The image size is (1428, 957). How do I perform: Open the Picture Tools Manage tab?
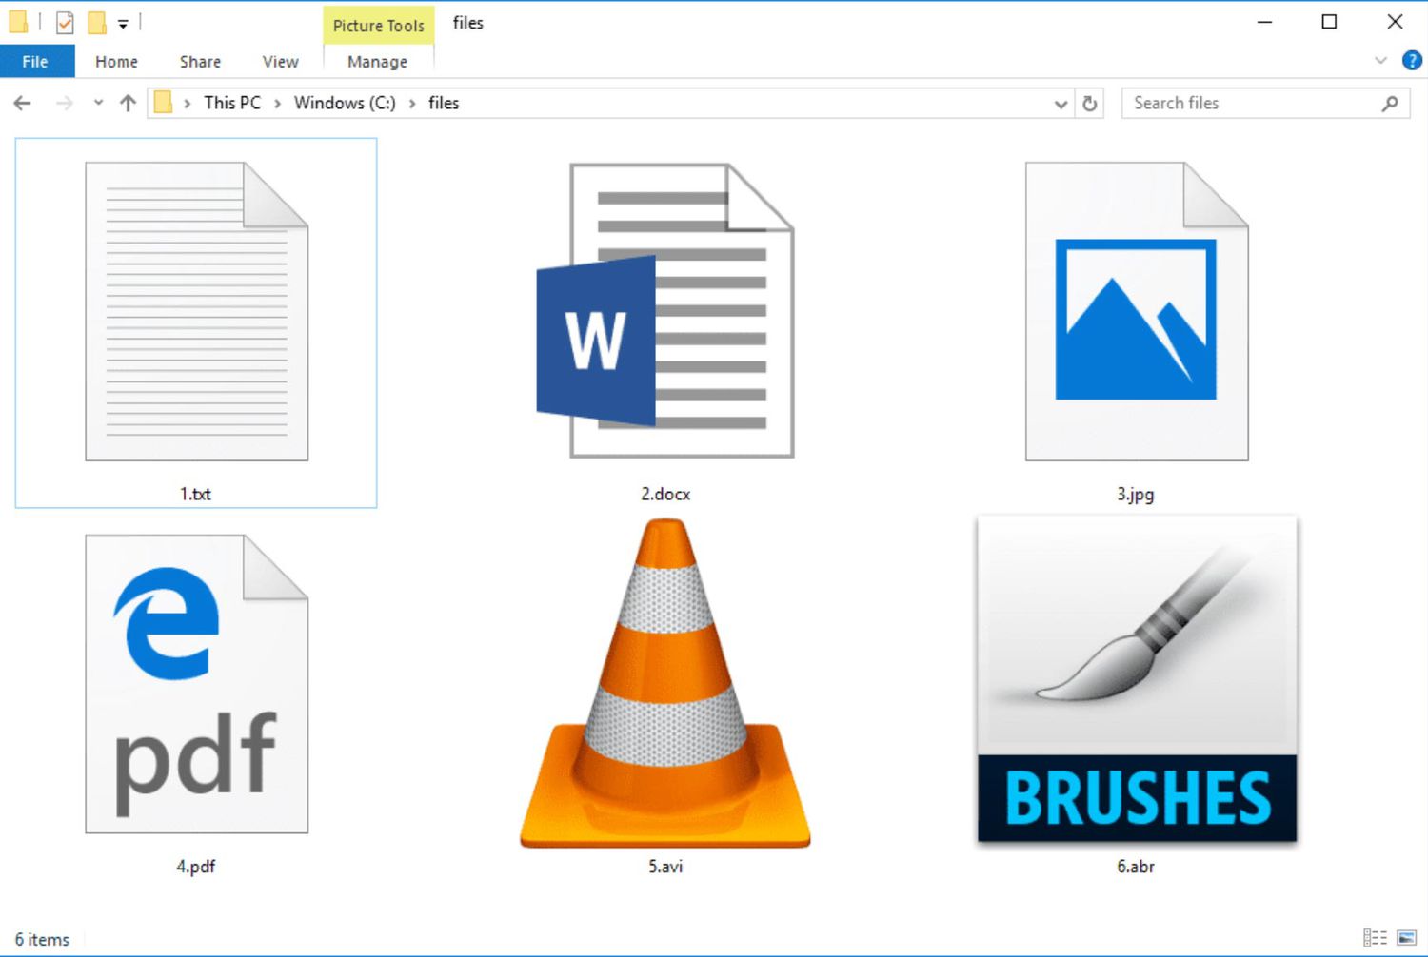377,62
